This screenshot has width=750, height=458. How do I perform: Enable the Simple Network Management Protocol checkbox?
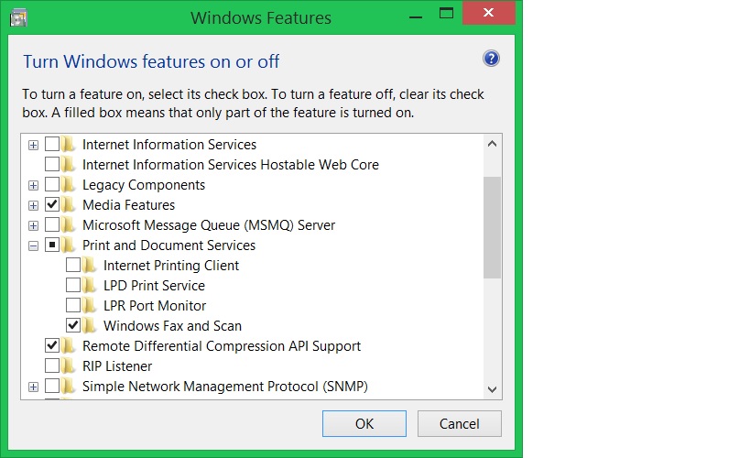pos(52,386)
